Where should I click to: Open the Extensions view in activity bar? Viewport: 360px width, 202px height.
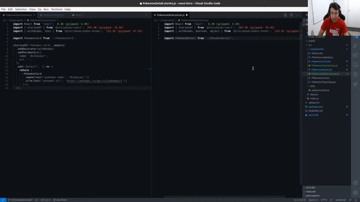coord(355,55)
